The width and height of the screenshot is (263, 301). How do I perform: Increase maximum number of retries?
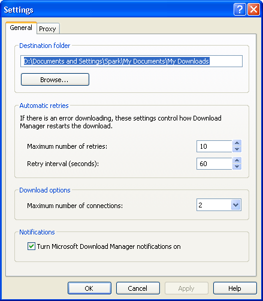coord(237,143)
